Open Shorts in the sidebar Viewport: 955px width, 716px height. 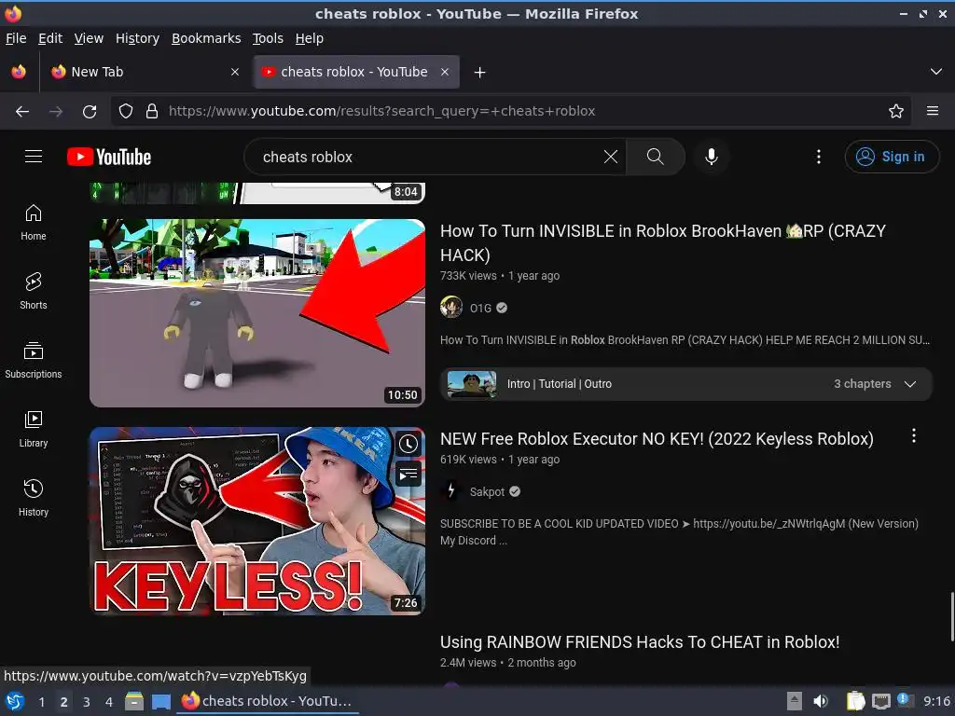(x=34, y=291)
